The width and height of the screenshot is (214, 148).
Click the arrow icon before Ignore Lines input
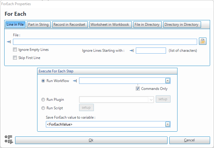132,51
